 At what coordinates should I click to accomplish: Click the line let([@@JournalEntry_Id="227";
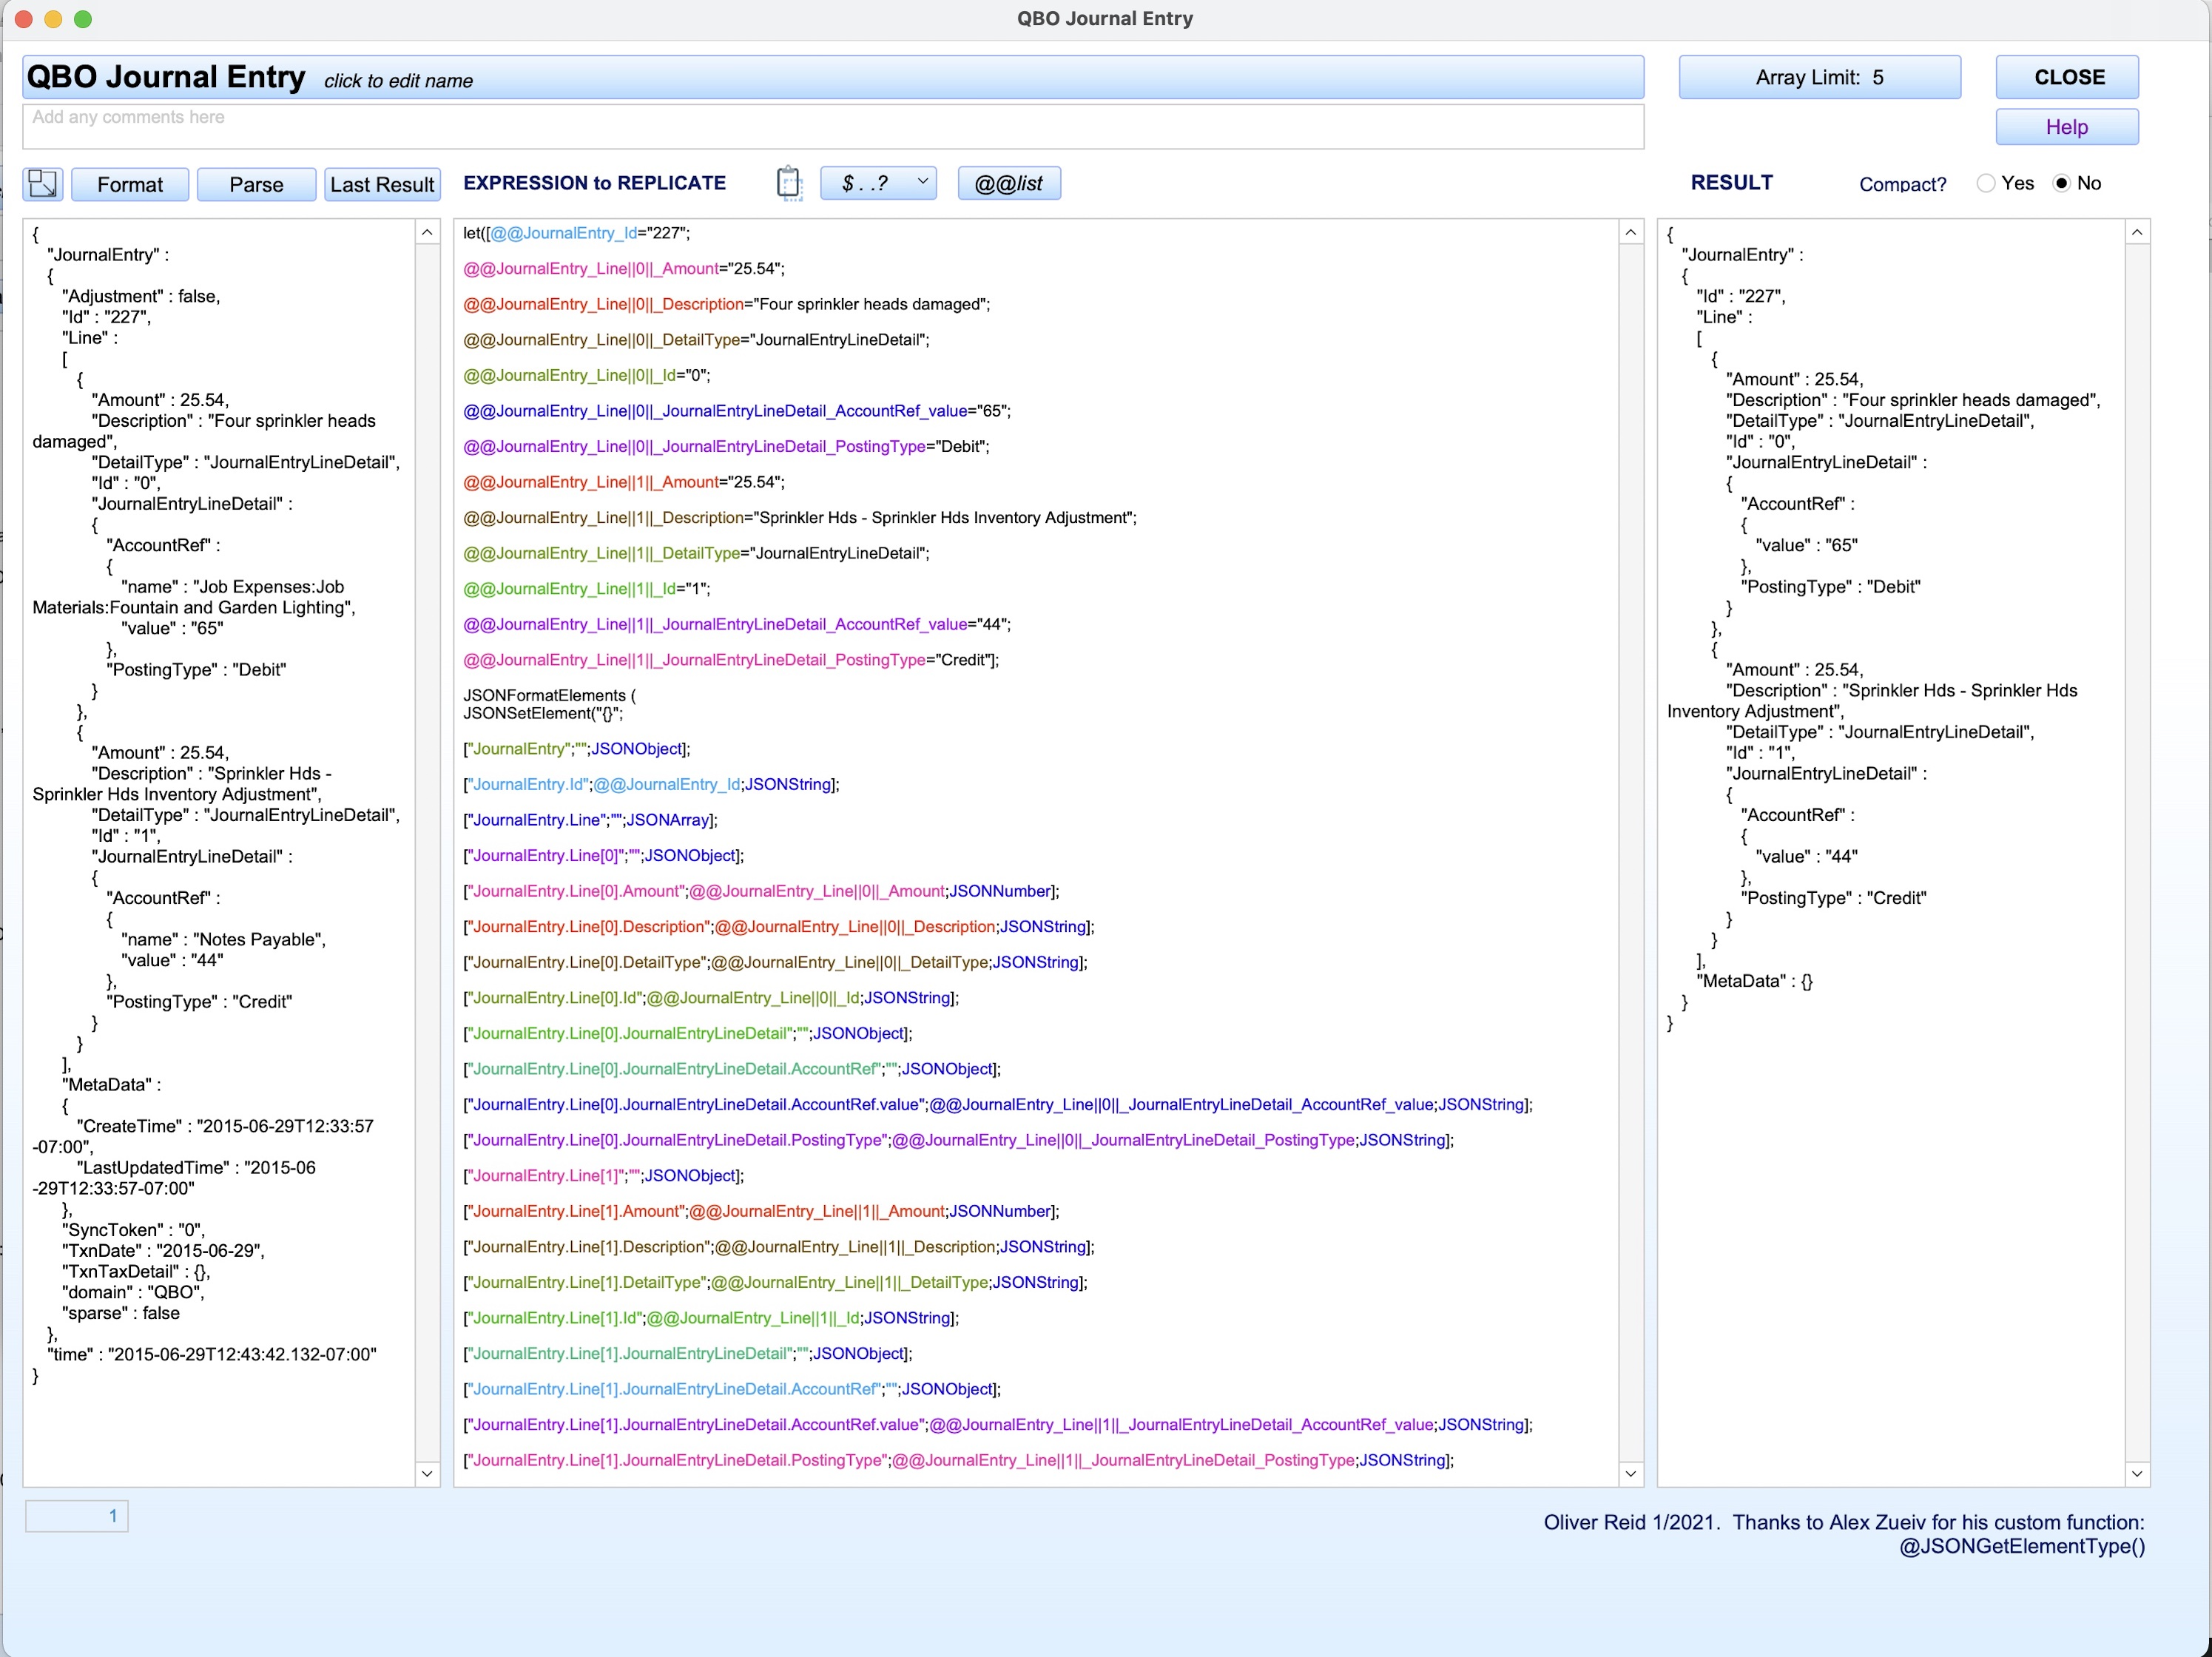[x=576, y=233]
